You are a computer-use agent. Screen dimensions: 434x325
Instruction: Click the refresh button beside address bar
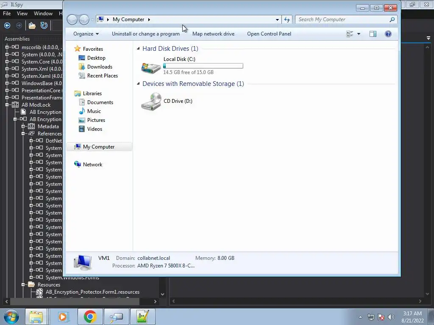pyautogui.click(x=287, y=19)
